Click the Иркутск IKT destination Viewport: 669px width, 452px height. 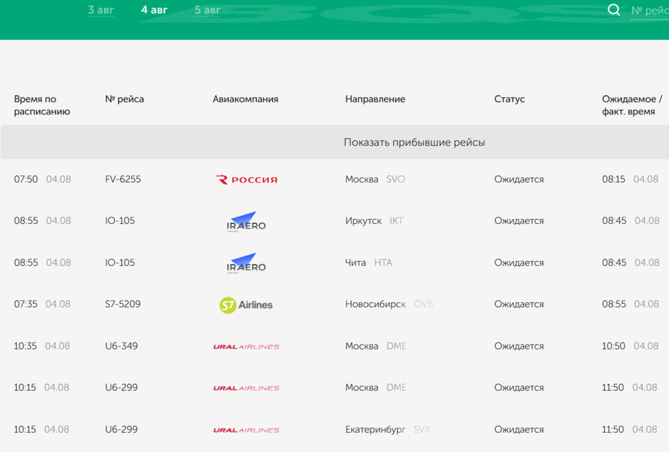click(374, 220)
